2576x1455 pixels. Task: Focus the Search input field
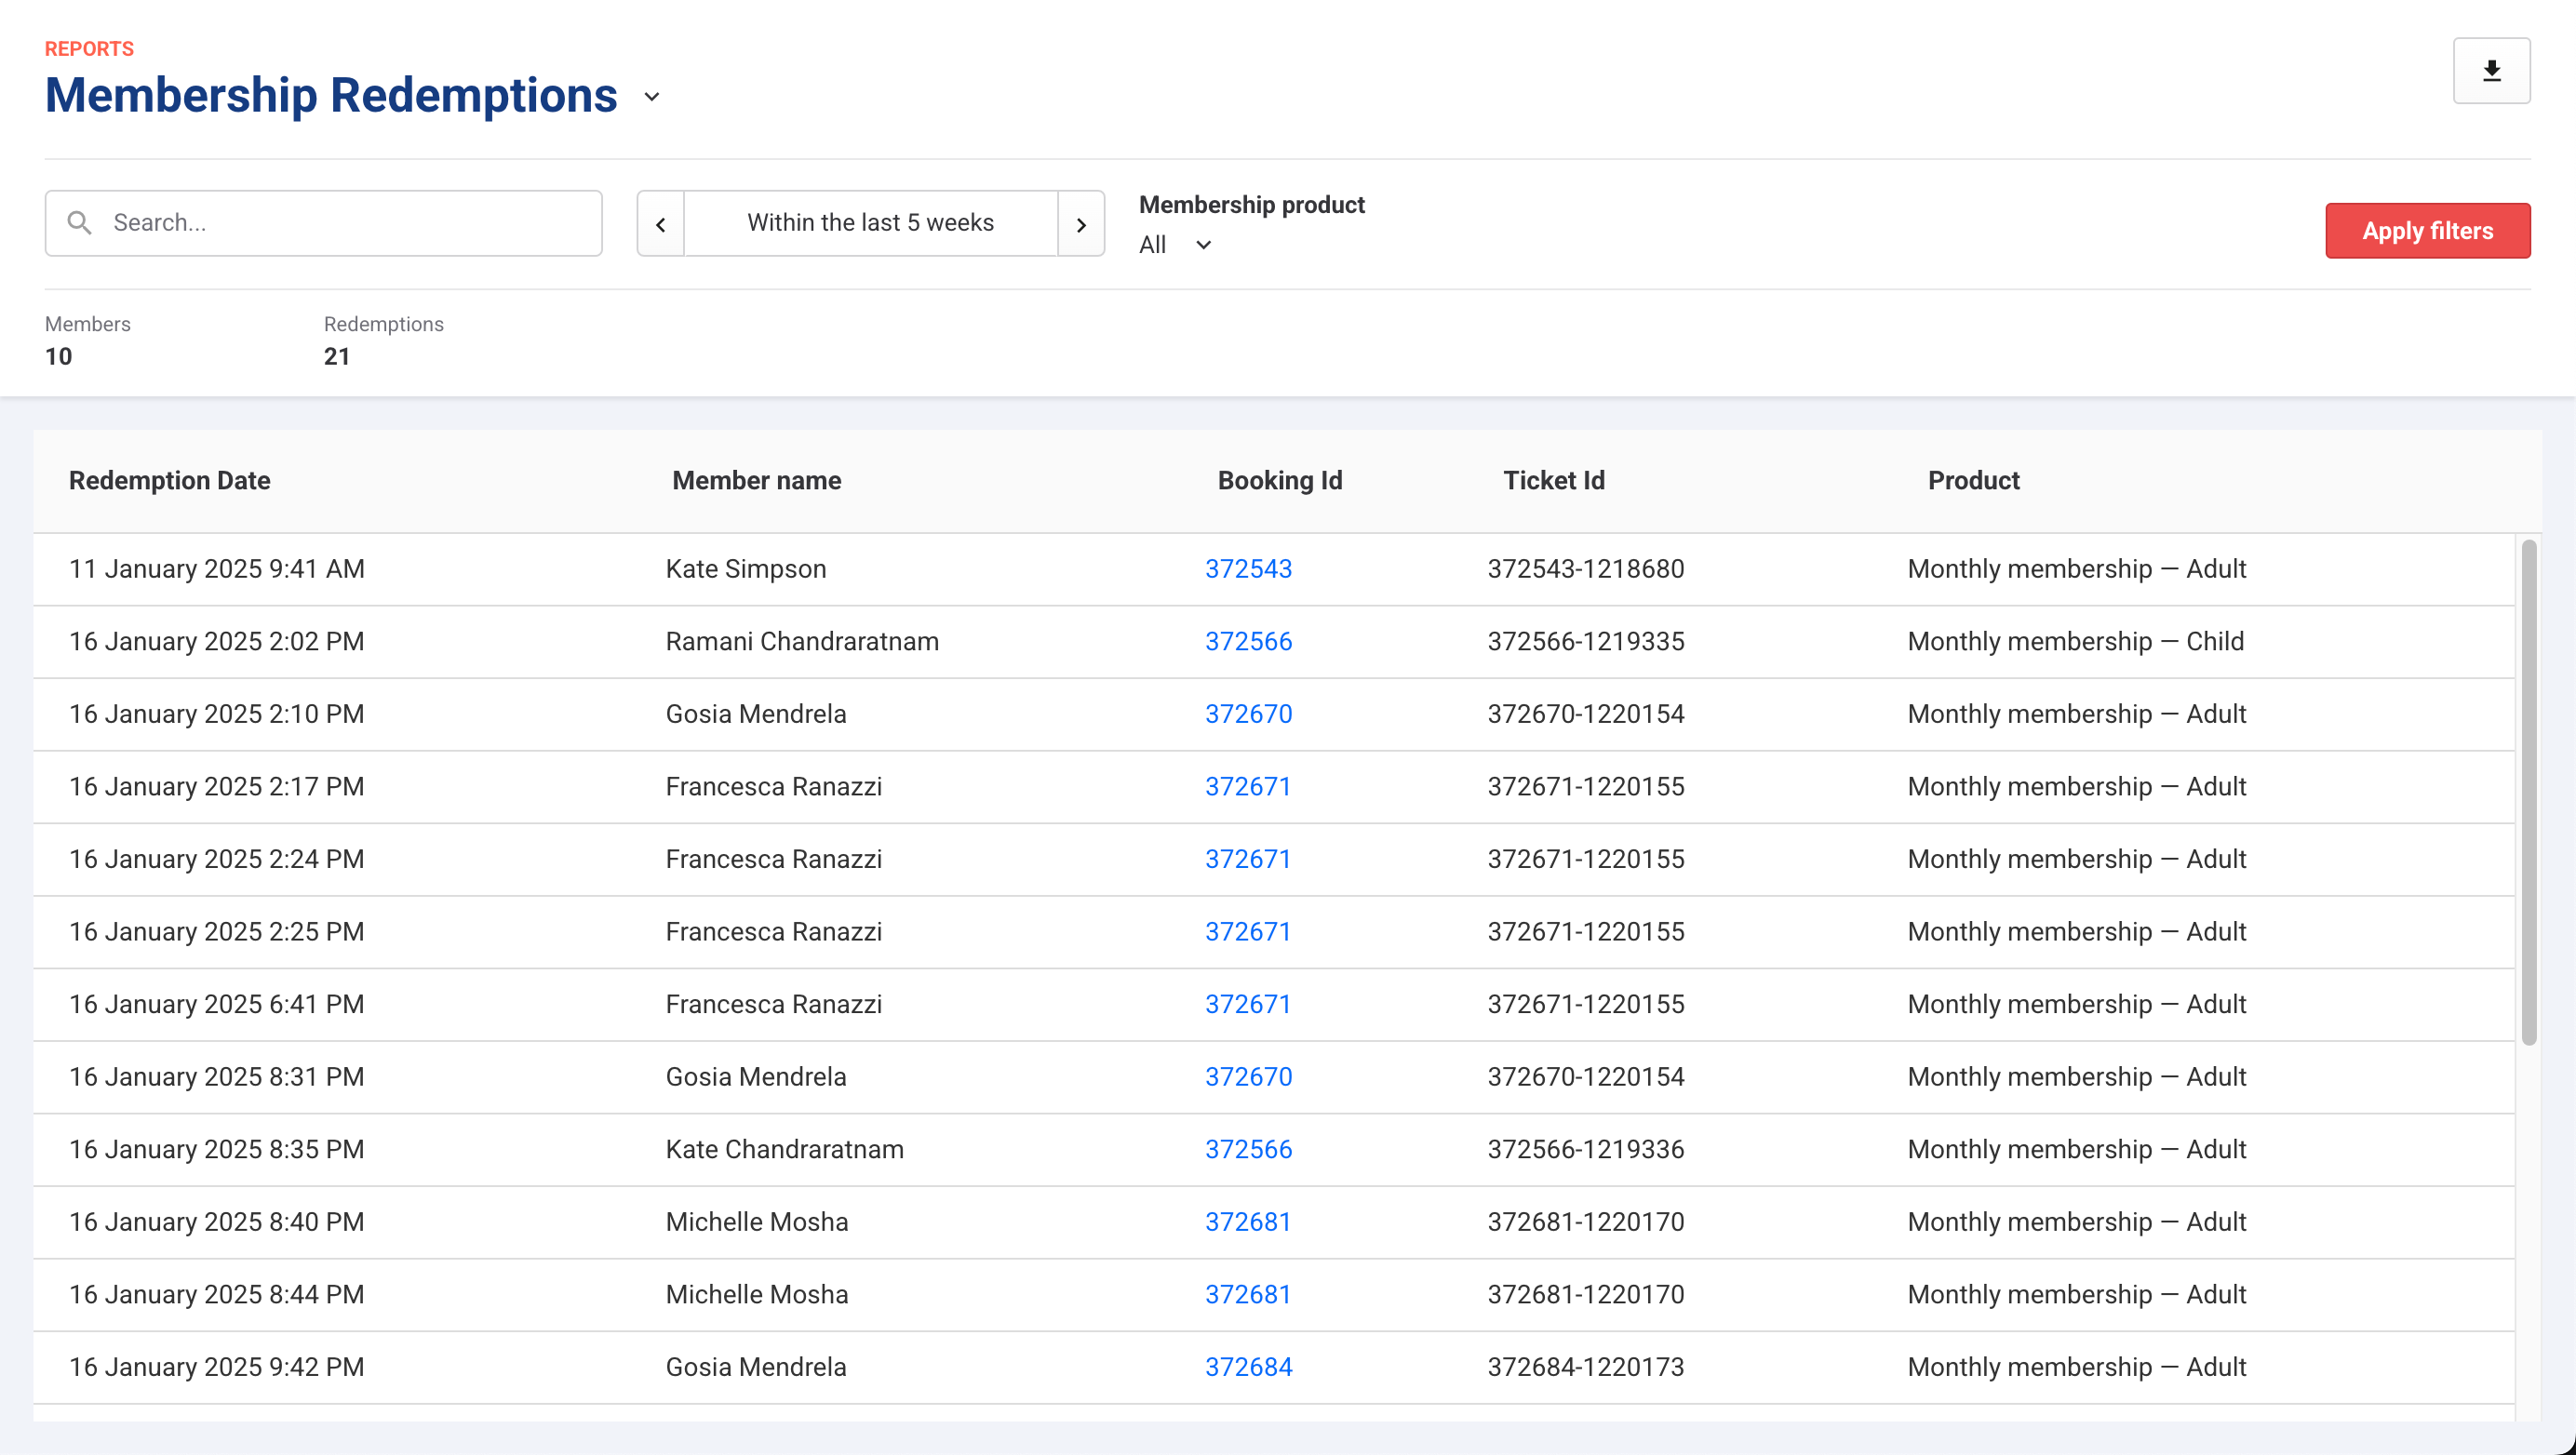pyautogui.click(x=323, y=223)
